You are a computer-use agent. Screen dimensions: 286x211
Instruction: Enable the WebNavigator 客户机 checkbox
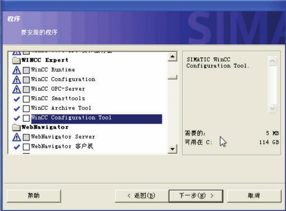coord(26,146)
